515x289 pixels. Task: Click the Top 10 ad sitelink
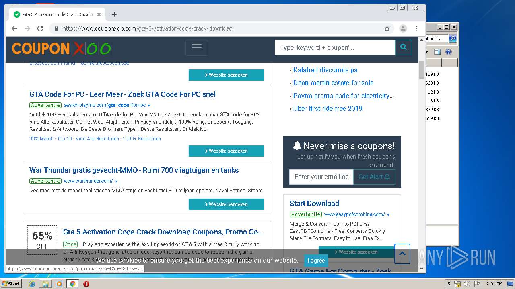(64, 139)
